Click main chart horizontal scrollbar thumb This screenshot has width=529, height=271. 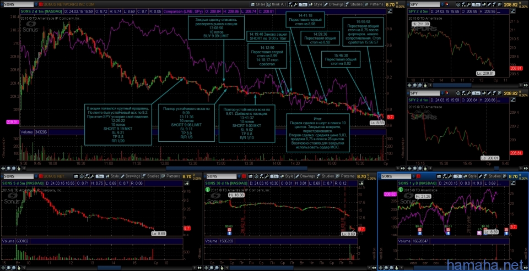[236, 168]
